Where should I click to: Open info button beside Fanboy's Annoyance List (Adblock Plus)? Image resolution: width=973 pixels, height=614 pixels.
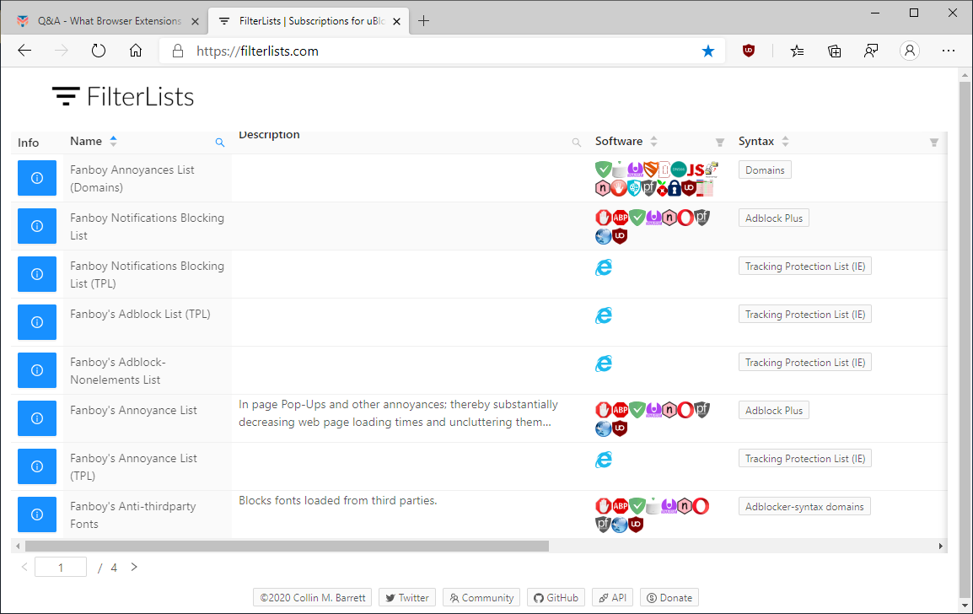[x=36, y=418]
